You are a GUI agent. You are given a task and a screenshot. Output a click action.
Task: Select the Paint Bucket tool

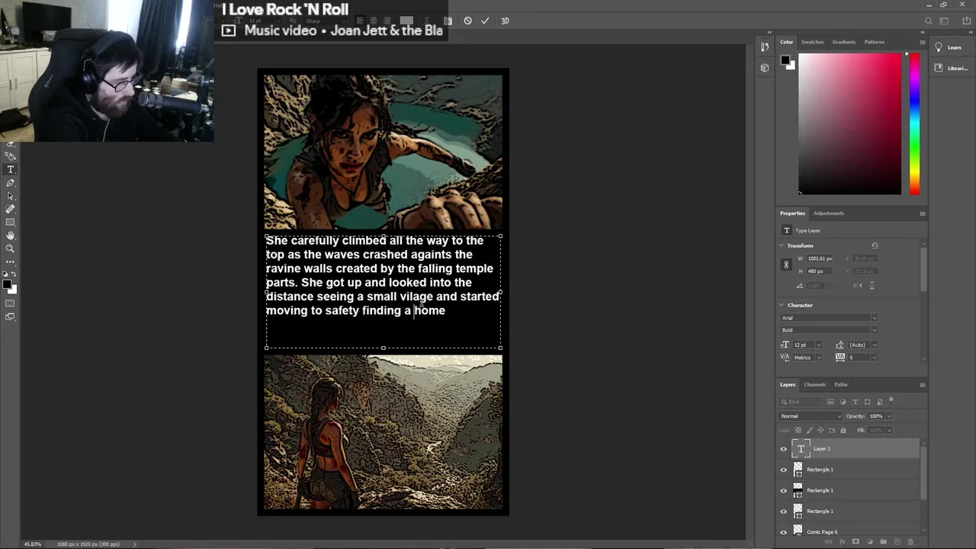pos(11,156)
